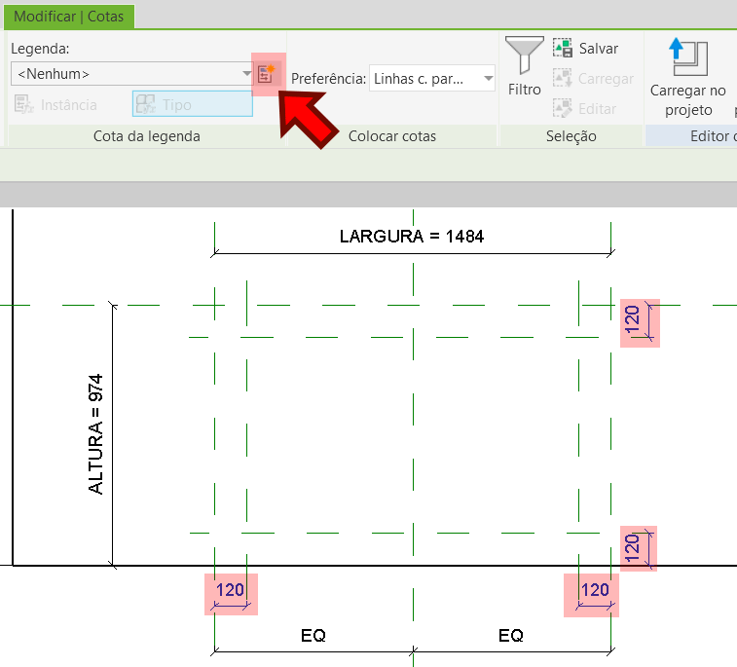Expand the Preferência Linhas dropdown
The width and height of the screenshot is (737, 667).
click(x=432, y=79)
